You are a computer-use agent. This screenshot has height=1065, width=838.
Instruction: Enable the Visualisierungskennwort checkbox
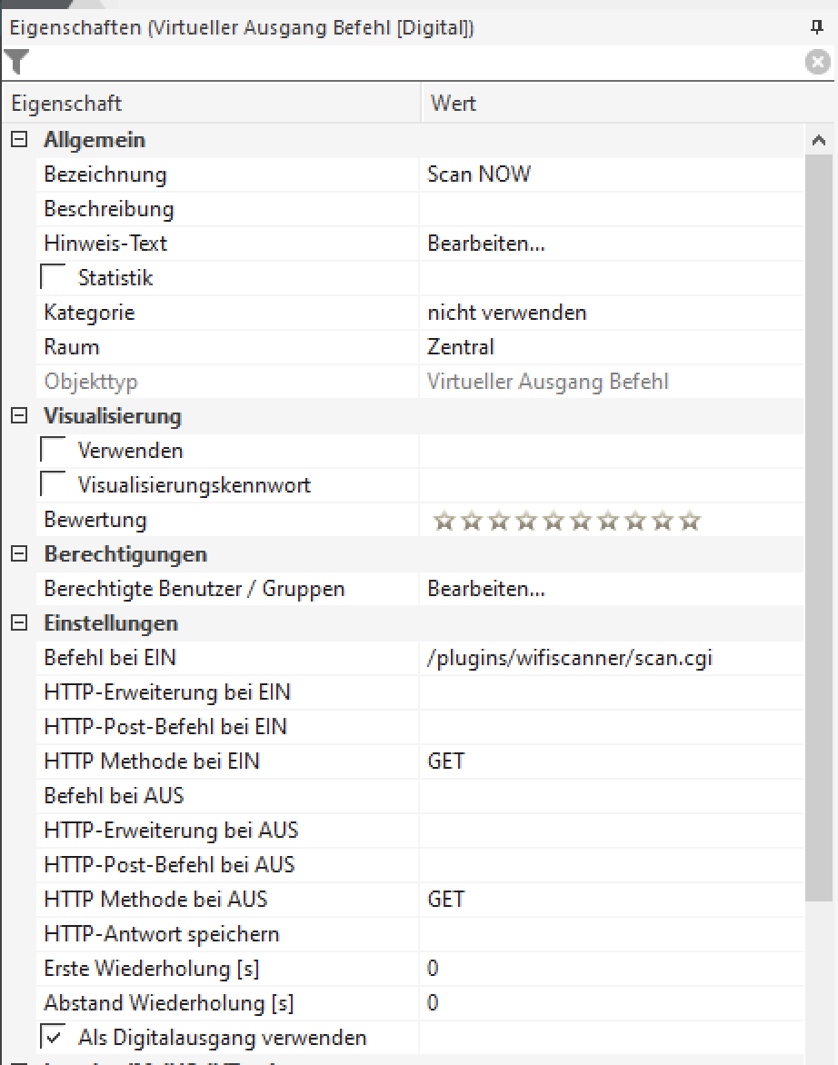[54, 485]
